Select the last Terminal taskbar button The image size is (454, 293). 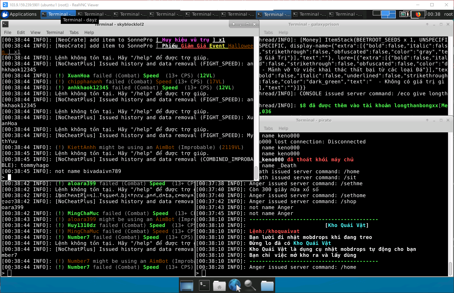coord(345,14)
